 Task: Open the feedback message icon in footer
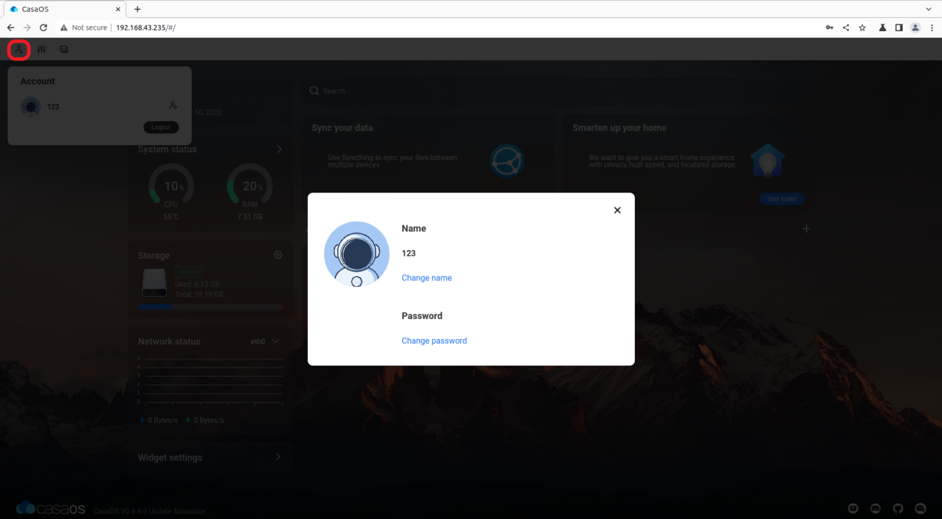tap(853, 509)
